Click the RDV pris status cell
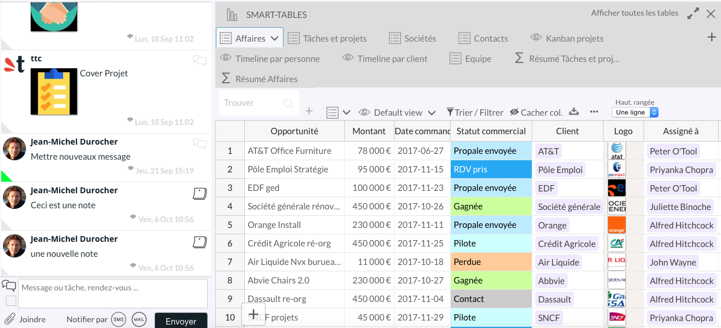This screenshot has width=721, height=328. click(x=491, y=169)
